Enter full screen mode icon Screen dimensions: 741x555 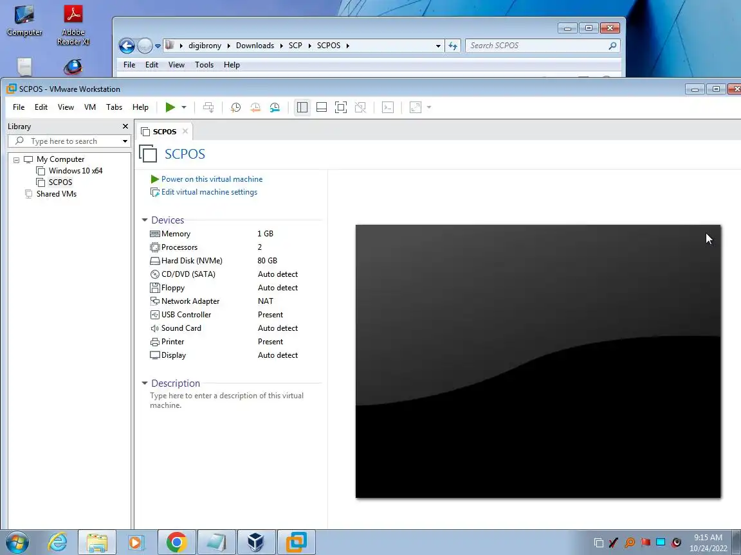tap(341, 108)
